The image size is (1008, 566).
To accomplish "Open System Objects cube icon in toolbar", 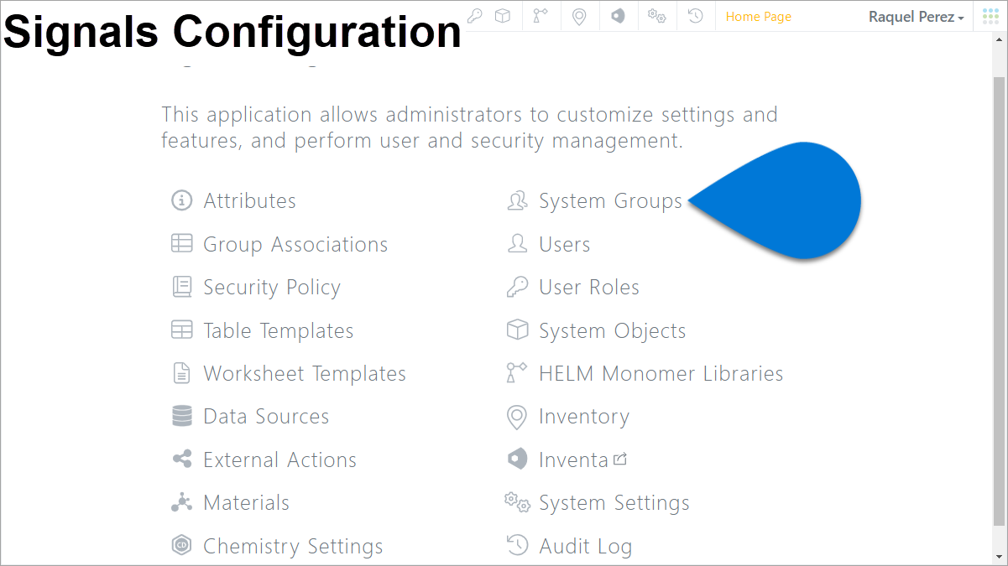I will click(502, 16).
